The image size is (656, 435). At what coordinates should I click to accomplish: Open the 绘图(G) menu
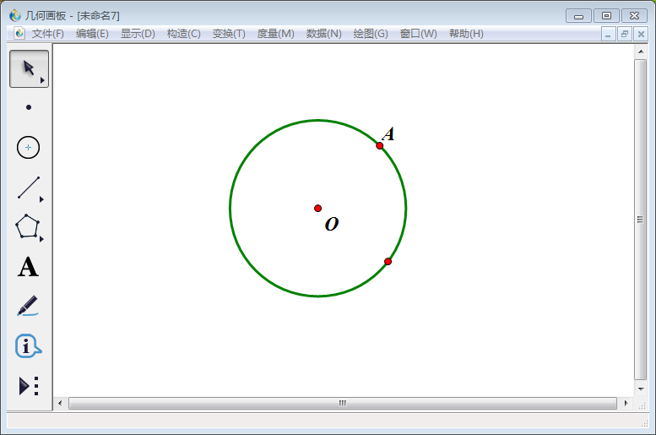click(371, 34)
